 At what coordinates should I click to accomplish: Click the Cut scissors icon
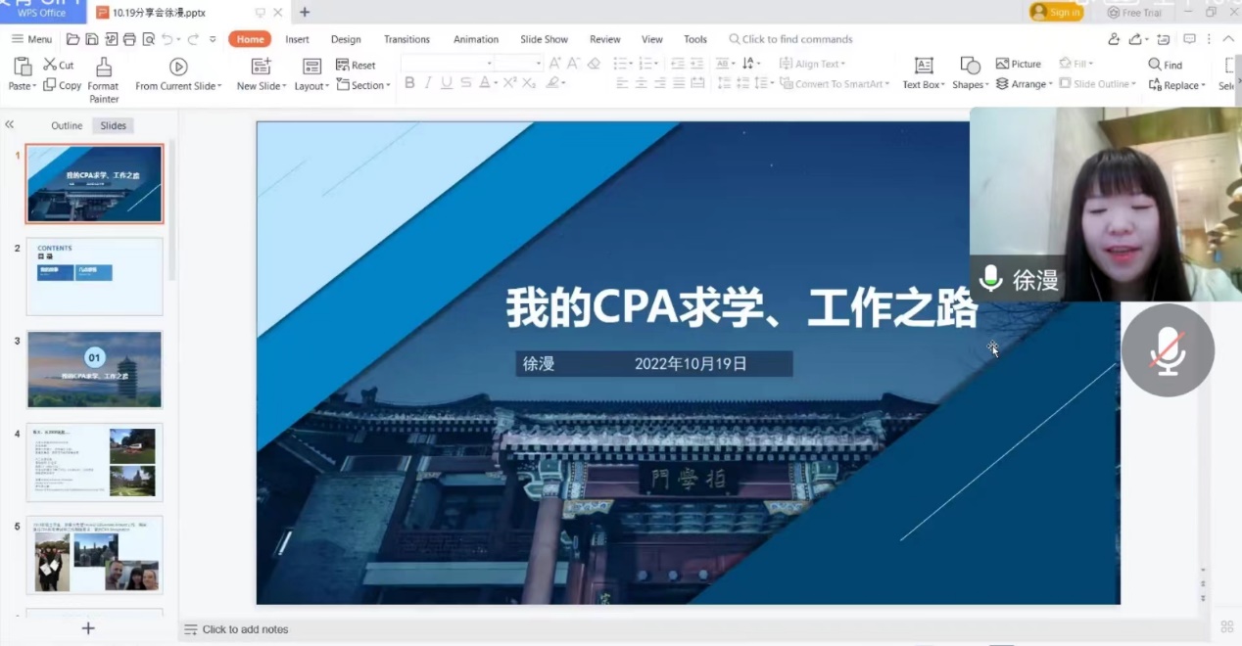(x=50, y=65)
